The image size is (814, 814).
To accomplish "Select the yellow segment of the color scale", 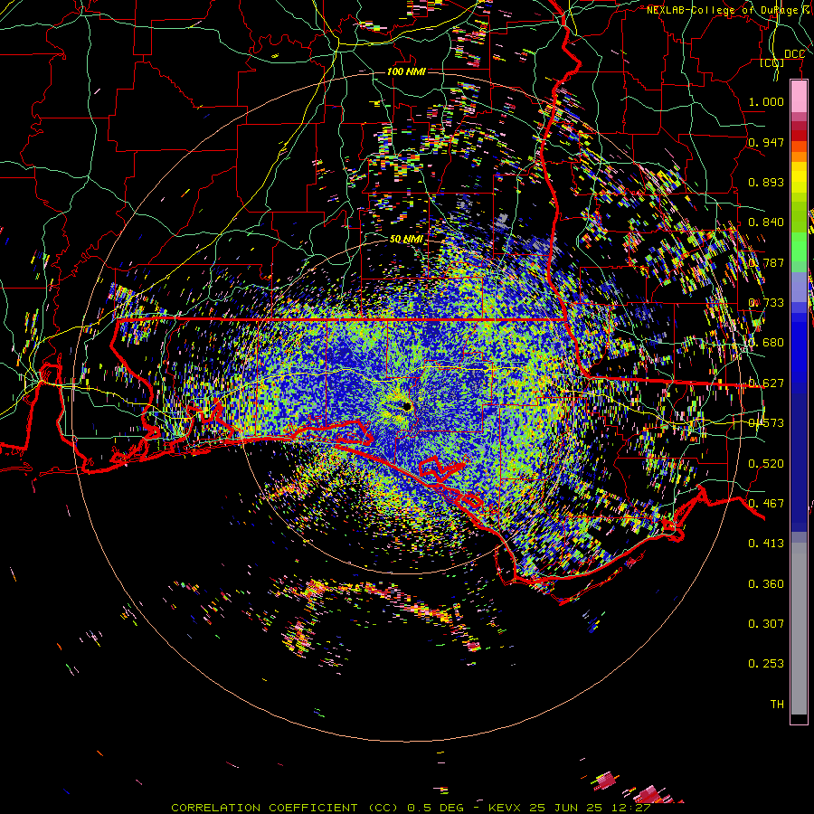I will point(799,177).
